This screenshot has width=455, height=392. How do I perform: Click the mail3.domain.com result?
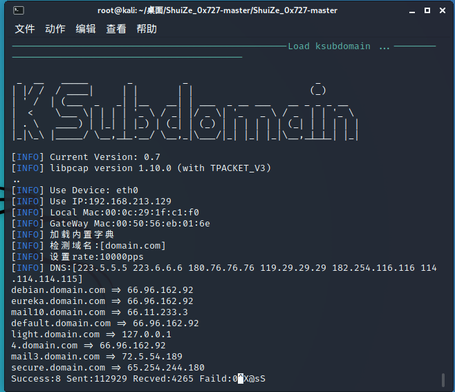[x=97, y=356]
